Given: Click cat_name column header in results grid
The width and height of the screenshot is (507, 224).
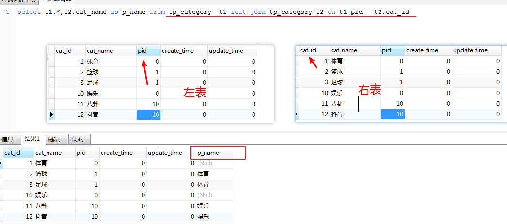Looking at the screenshot, I should coord(54,153).
